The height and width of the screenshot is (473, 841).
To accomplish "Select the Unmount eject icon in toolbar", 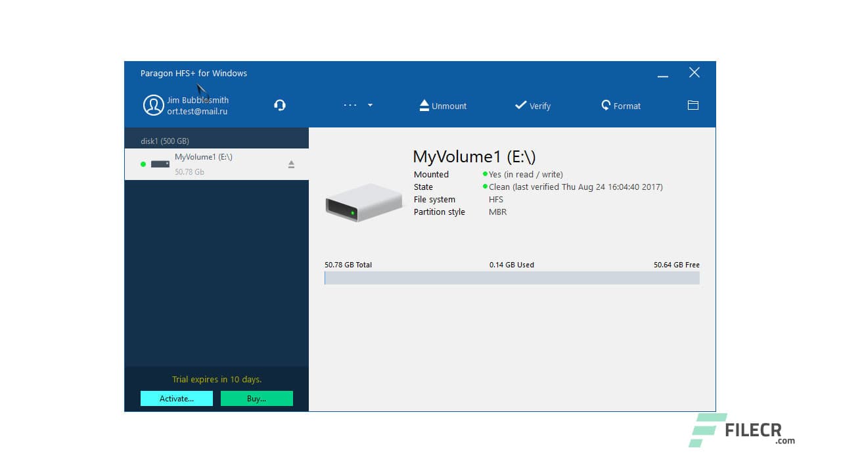I will pos(424,104).
